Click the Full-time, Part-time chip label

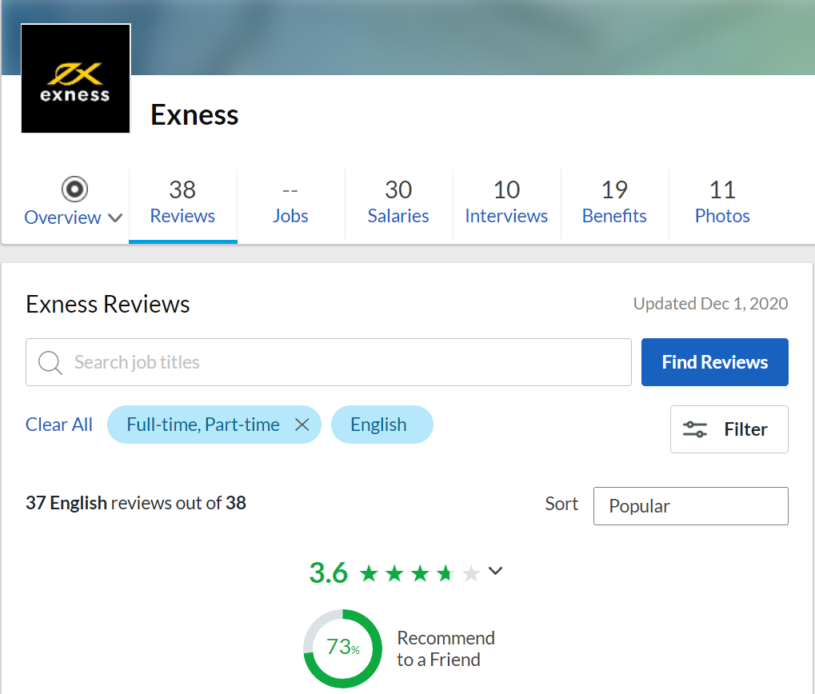(x=203, y=425)
